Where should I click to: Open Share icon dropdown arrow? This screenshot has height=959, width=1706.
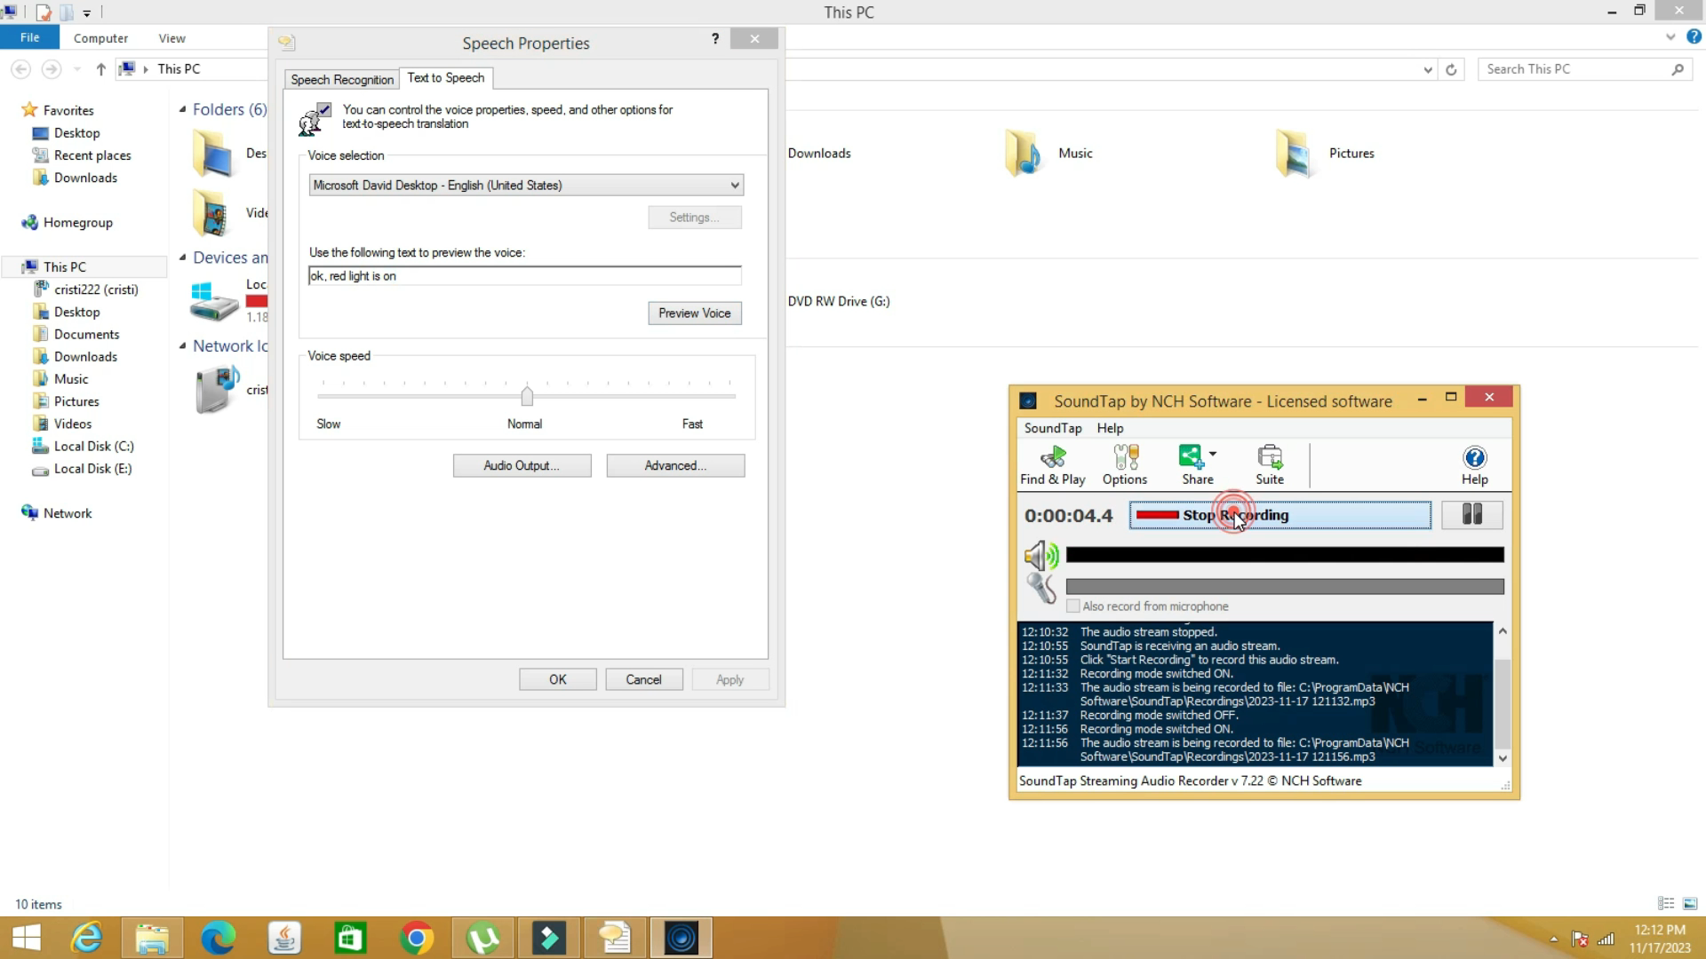click(1213, 455)
